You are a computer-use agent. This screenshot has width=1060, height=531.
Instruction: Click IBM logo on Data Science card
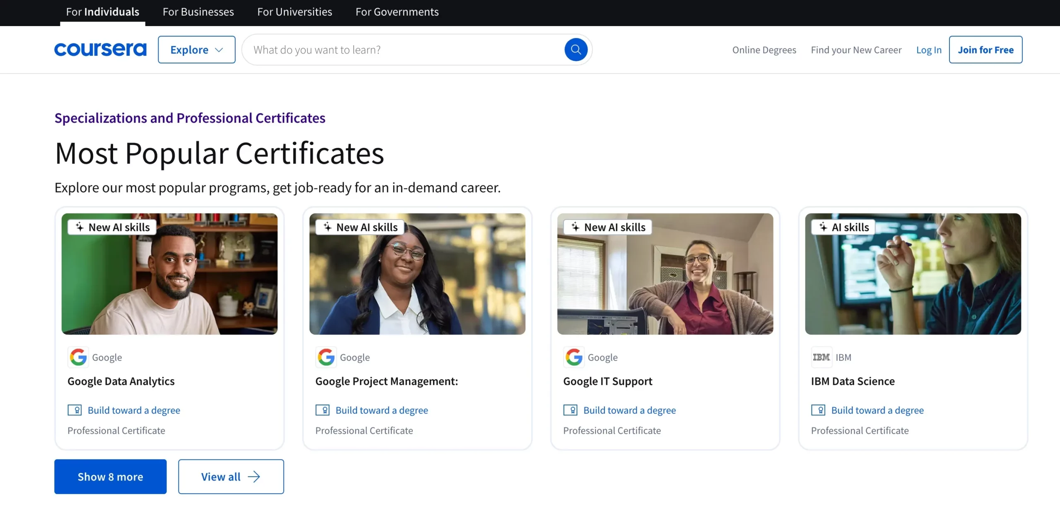pyautogui.click(x=821, y=357)
